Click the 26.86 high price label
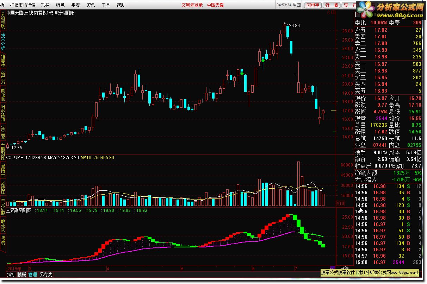Image resolution: width=427 pixels, height=284 pixels. (294, 26)
